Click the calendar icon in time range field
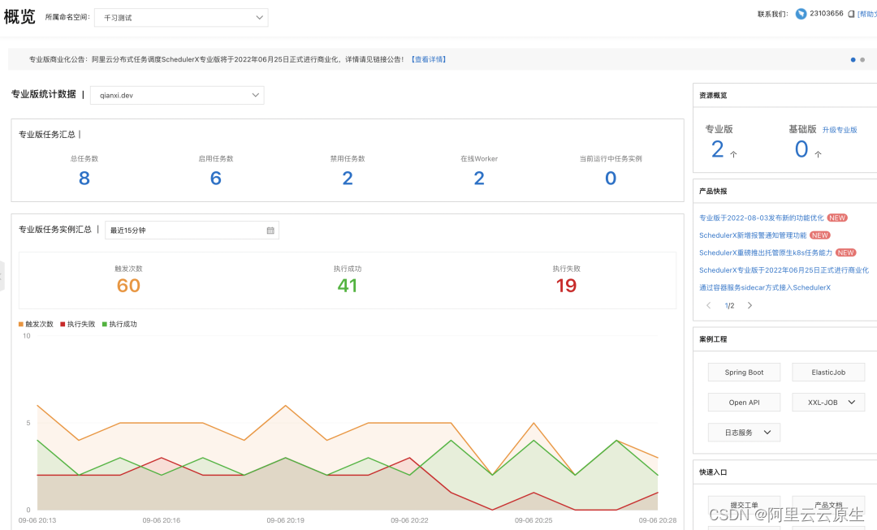 tap(270, 231)
